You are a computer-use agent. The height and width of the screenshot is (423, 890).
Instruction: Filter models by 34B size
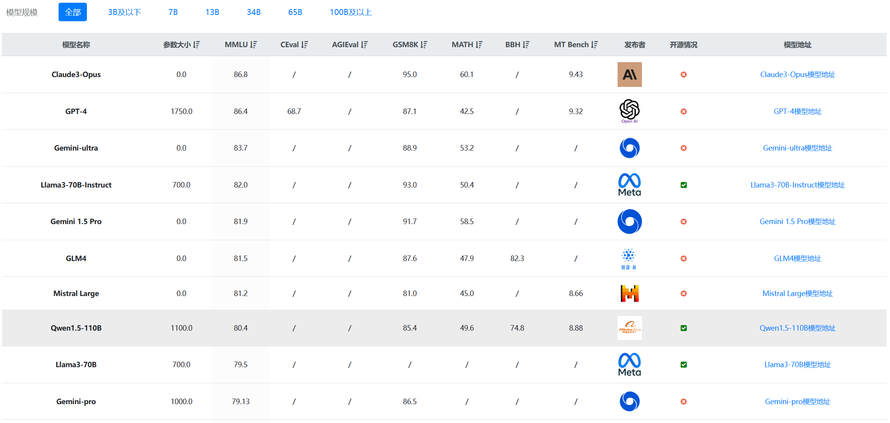(254, 12)
